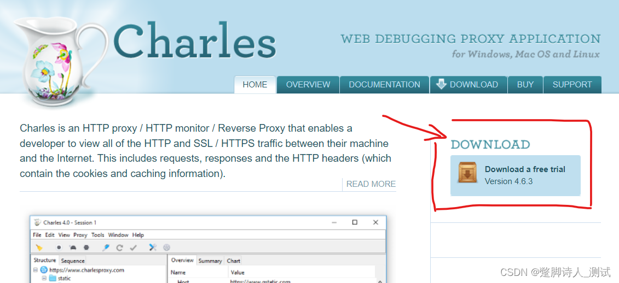Screen dimensions: 619x283
Task: Click the download arrow icon in the nav bar
Action: [441, 84]
